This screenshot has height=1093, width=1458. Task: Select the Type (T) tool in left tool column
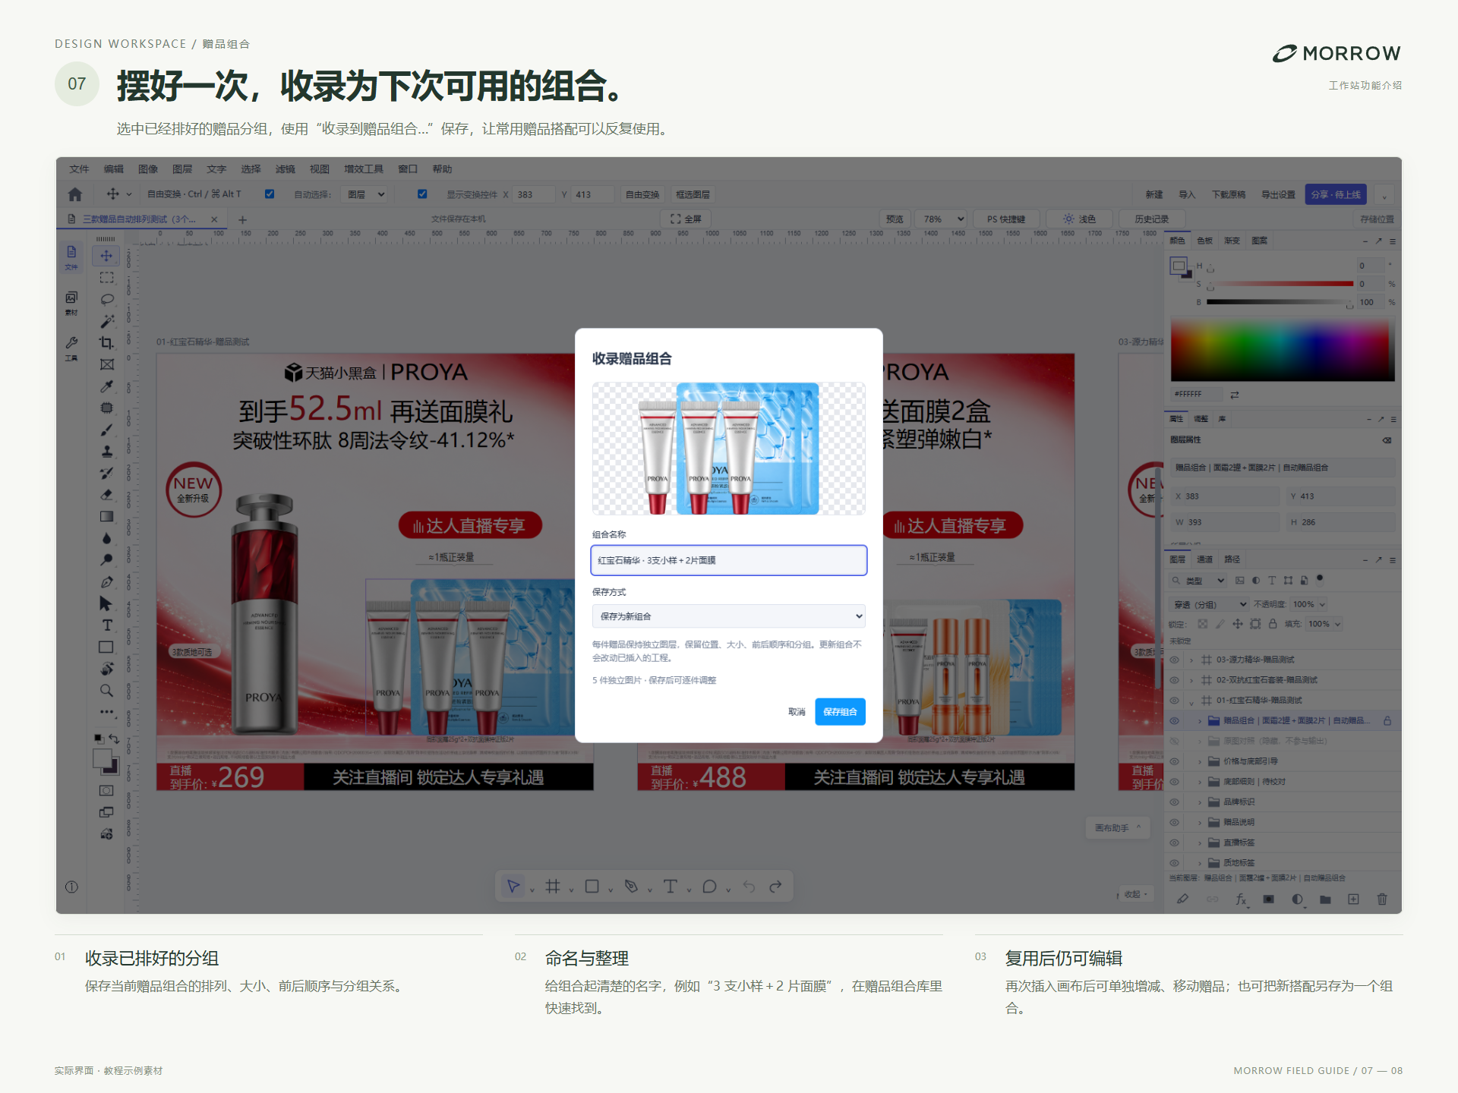[x=106, y=625]
